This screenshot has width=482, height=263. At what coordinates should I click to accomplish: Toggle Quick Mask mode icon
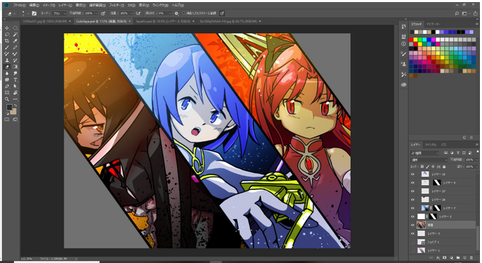pos(7,119)
